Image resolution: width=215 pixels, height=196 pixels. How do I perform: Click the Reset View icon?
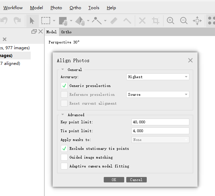pos(197,21)
